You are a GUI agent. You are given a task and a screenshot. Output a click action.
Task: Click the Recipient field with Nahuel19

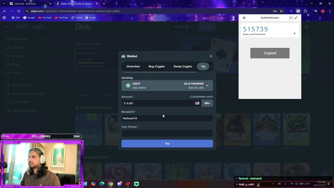point(167,118)
